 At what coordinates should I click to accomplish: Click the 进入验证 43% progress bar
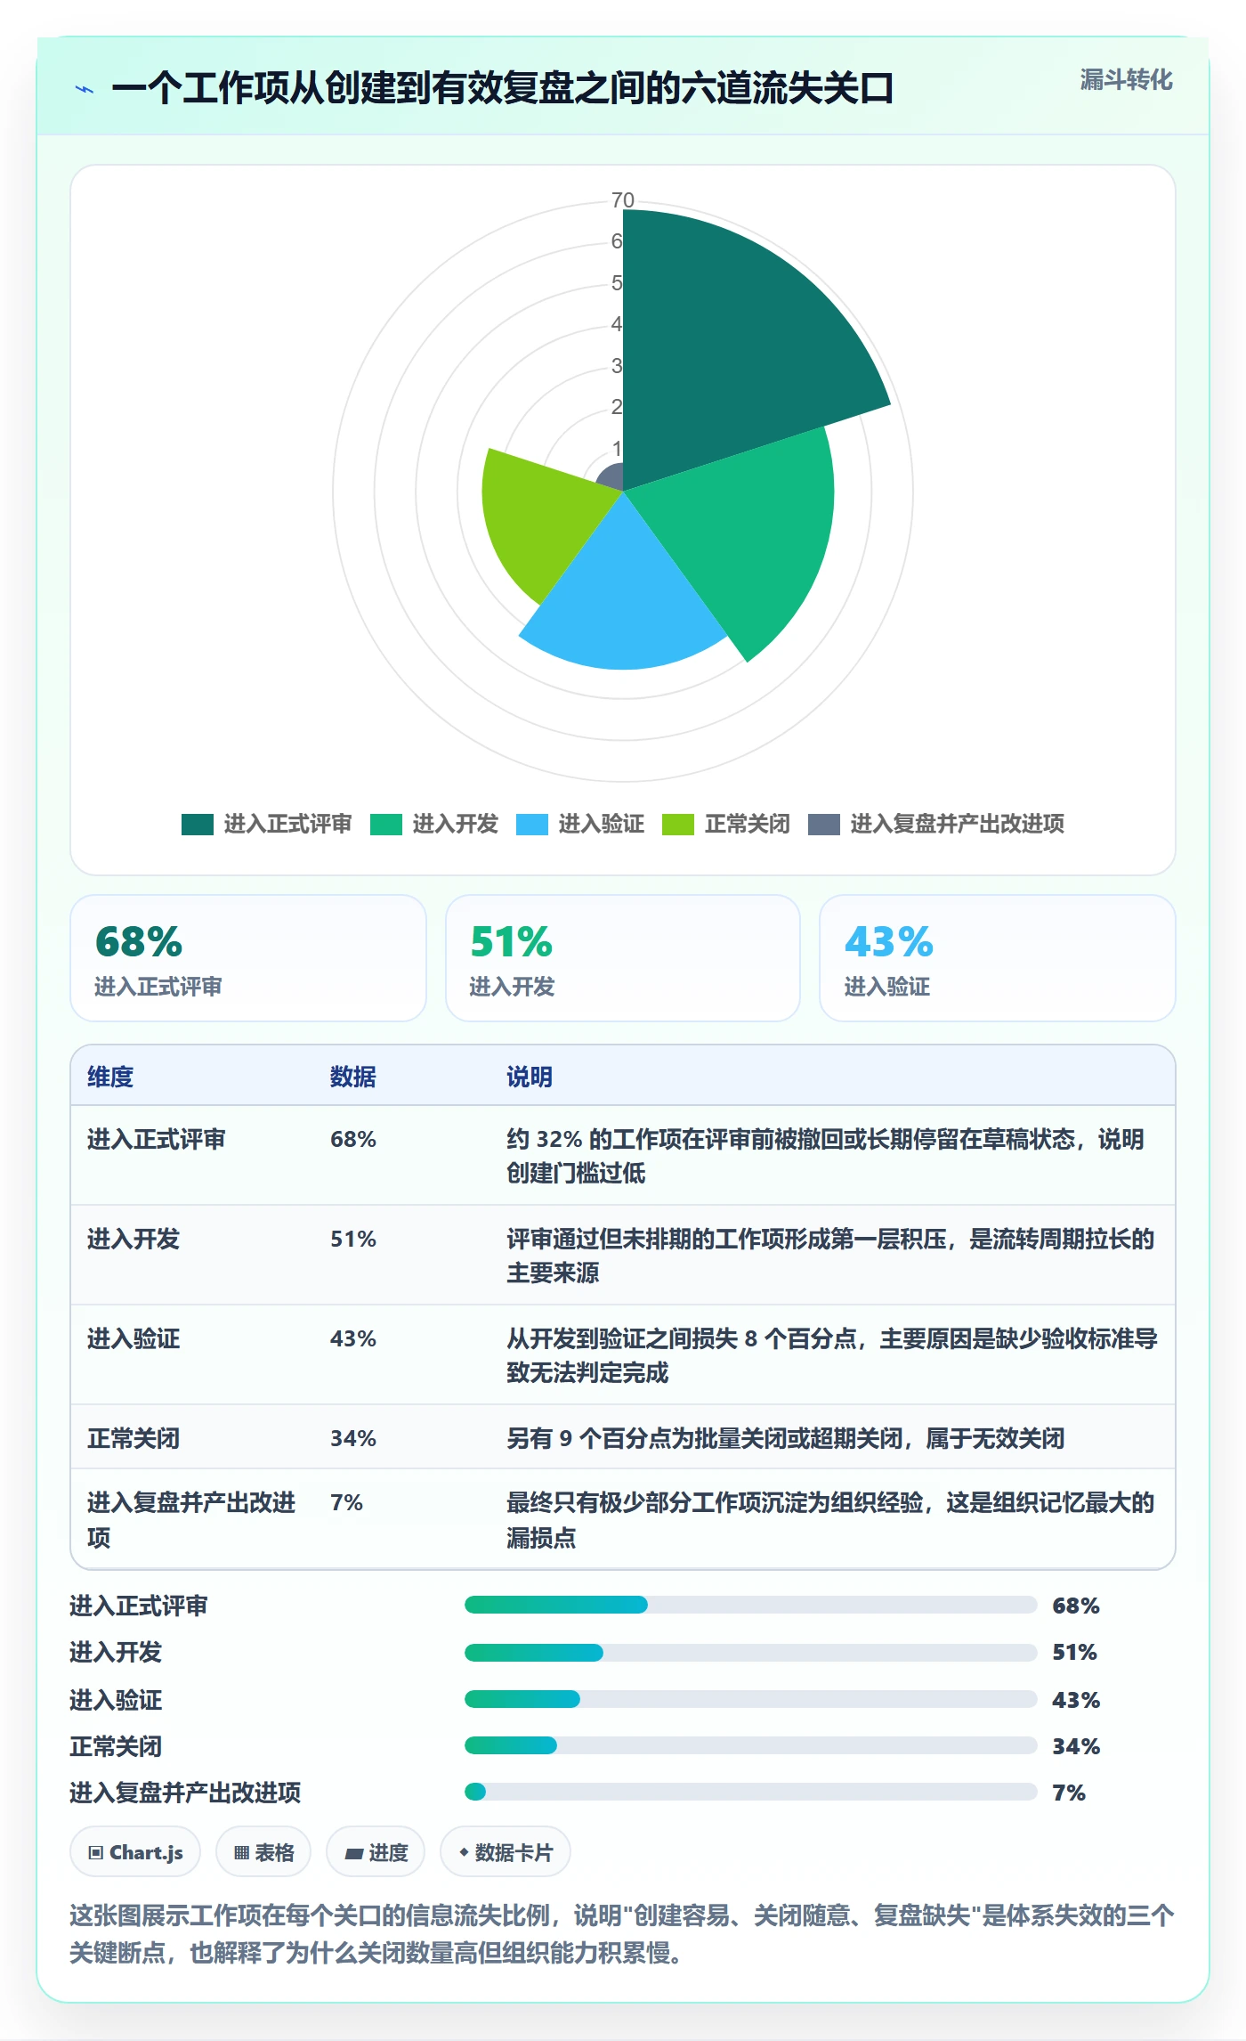click(x=751, y=1699)
